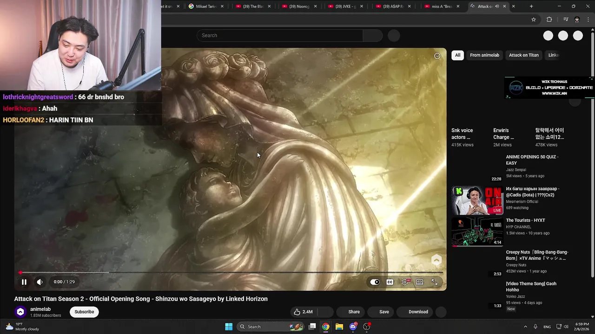Select the Attack on Titan chip
This screenshot has width=595, height=334.
click(524, 55)
